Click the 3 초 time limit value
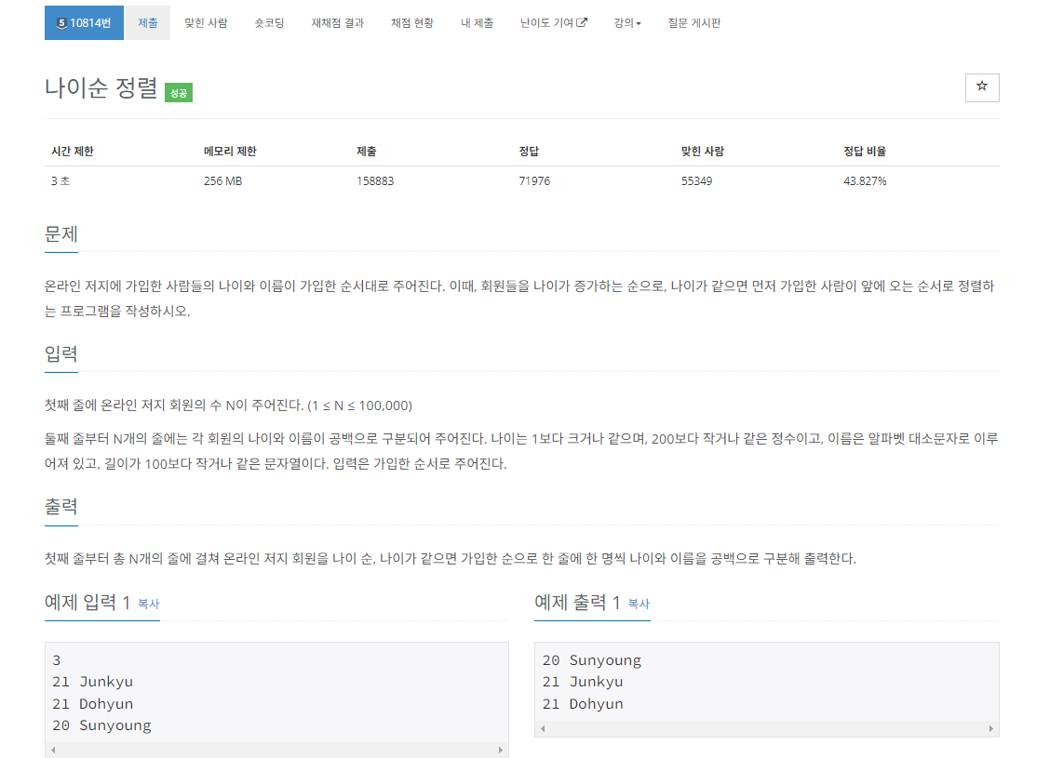The width and height of the screenshot is (1050, 758). (61, 180)
